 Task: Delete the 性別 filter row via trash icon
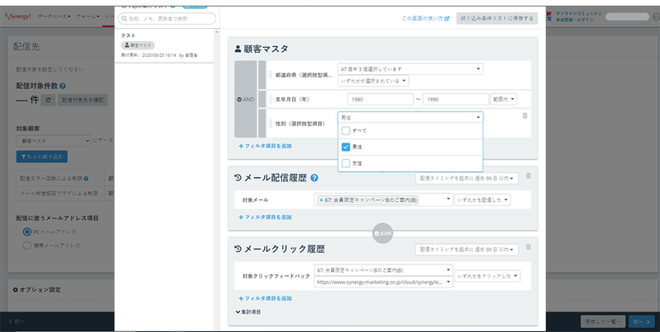pyautogui.click(x=525, y=115)
